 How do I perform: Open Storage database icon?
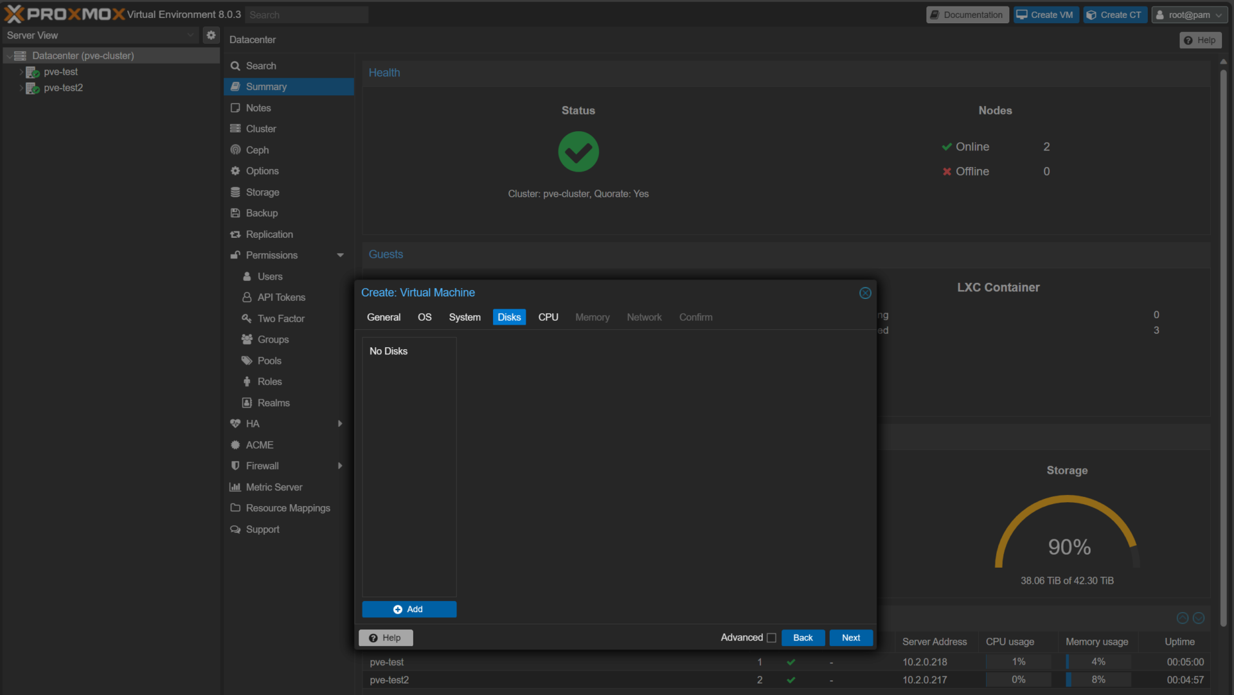(x=235, y=192)
